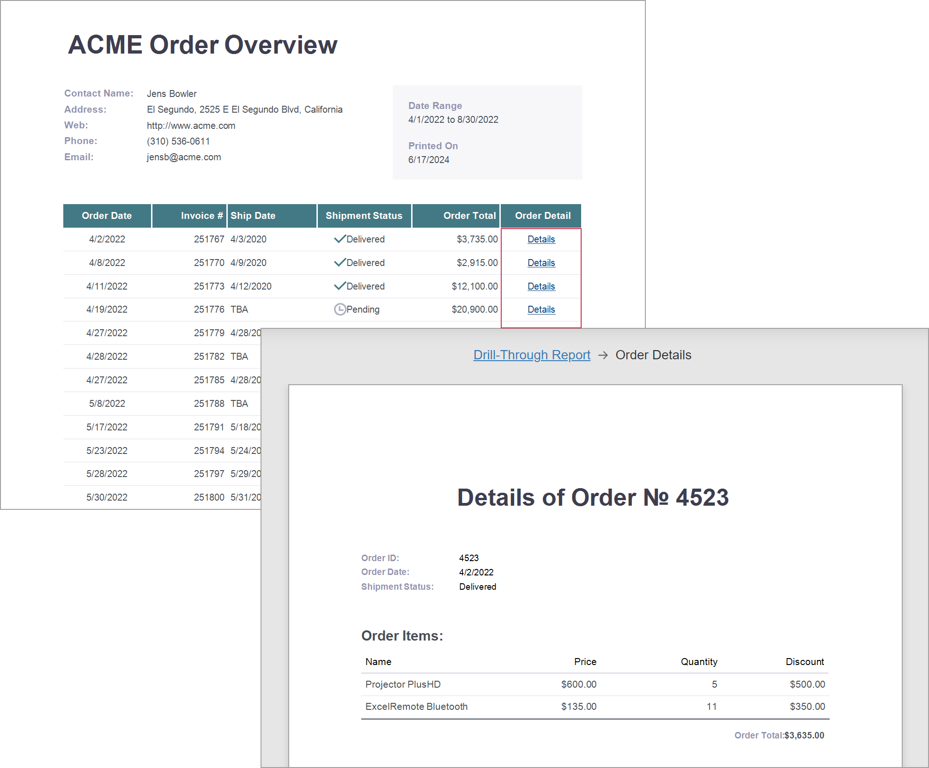Click the phone number (310) 536-0611
The width and height of the screenshot is (929, 768).
[178, 141]
